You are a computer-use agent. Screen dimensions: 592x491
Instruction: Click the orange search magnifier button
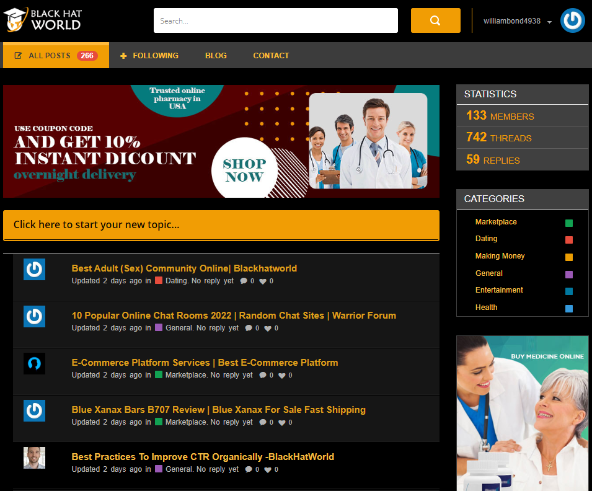click(x=435, y=20)
